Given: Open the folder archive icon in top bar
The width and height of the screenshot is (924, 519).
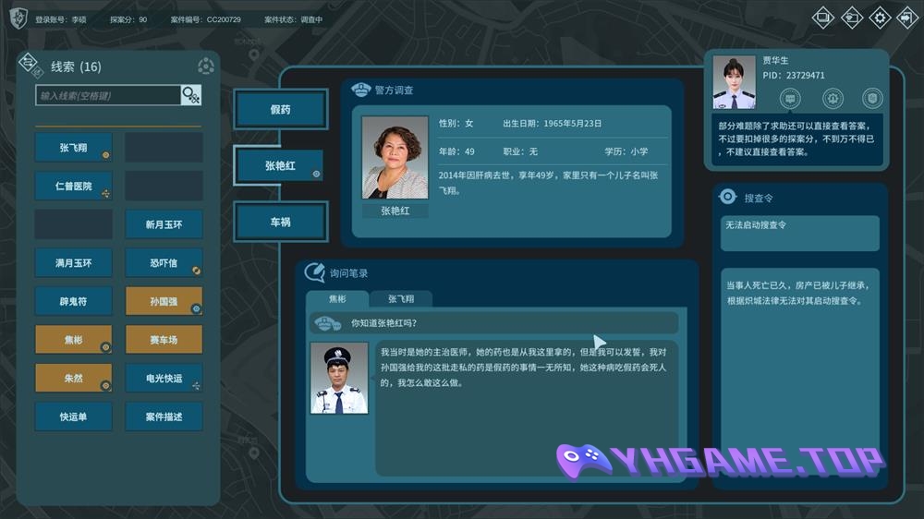Looking at the screenshot, I should point(851,18).
